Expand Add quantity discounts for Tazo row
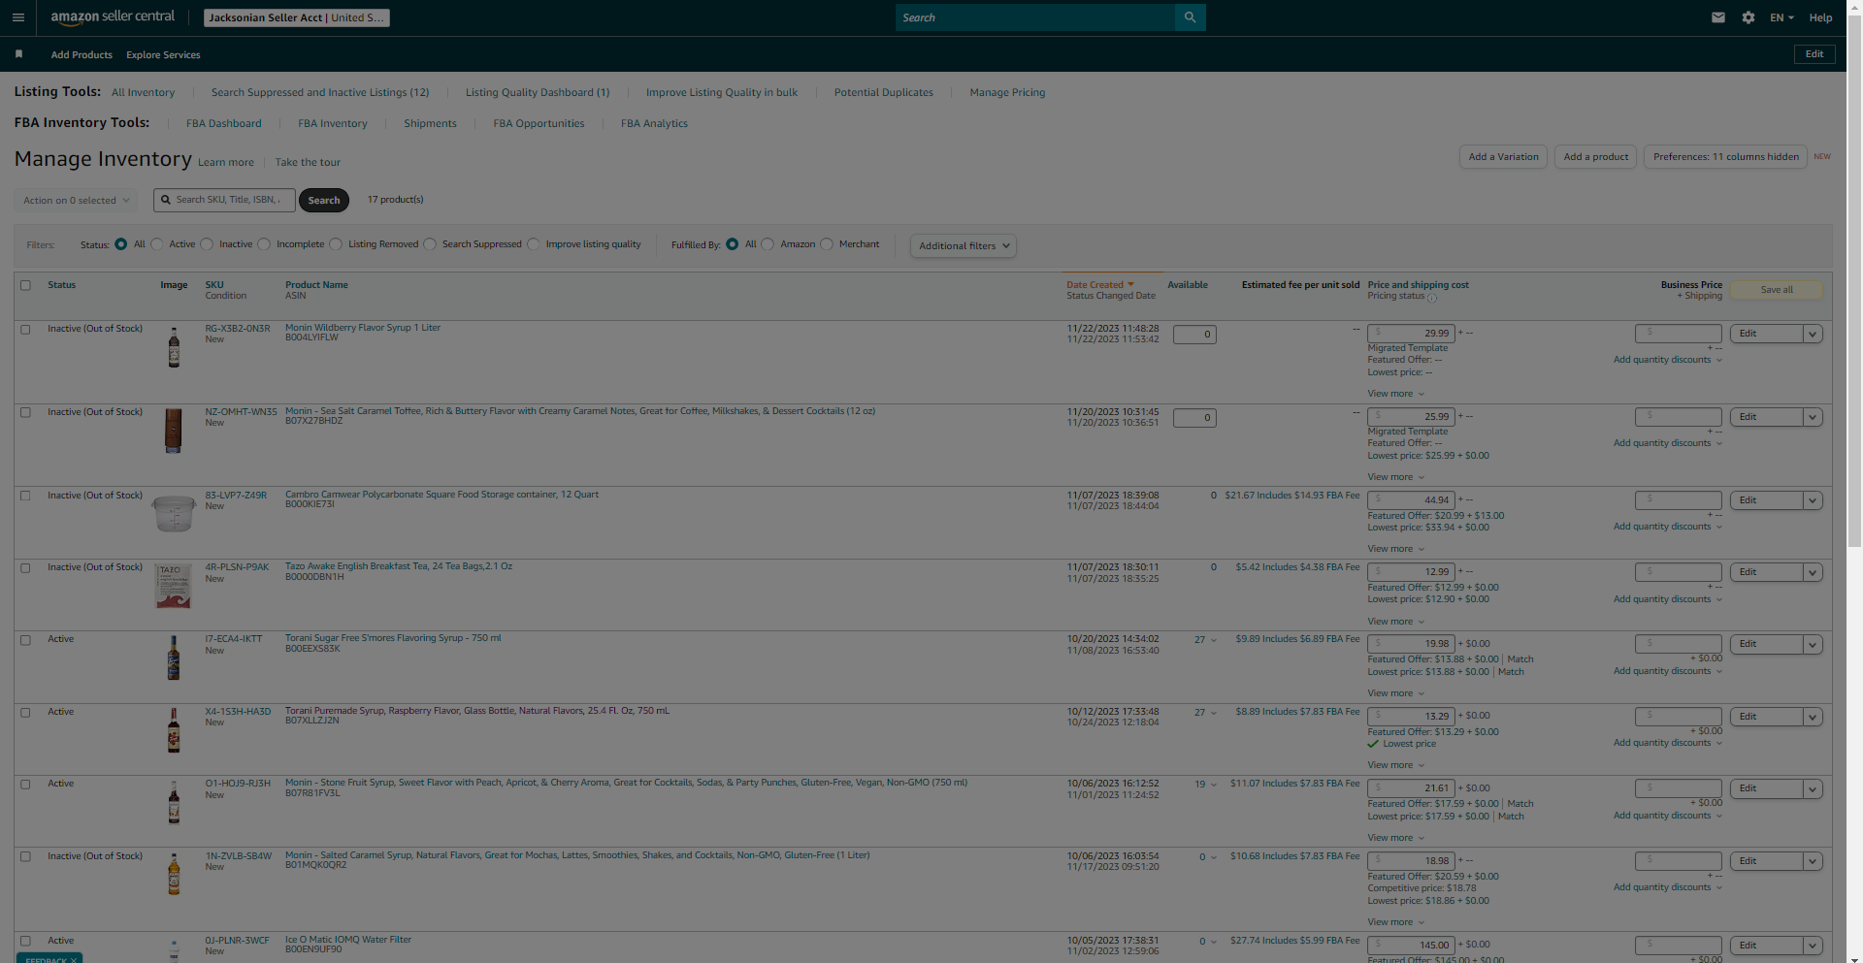Viewport: 1863px width, 963px height. point(1667,599)
